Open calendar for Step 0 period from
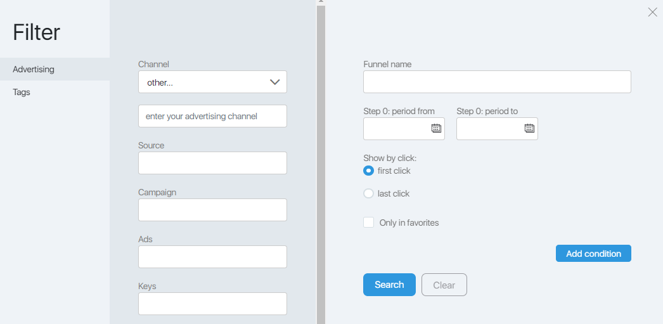The image size is (663, 324). [436, 128]
